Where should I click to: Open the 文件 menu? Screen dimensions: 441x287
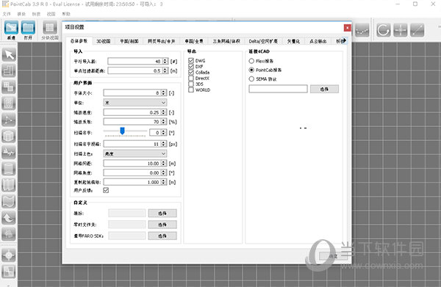(7, 14)
